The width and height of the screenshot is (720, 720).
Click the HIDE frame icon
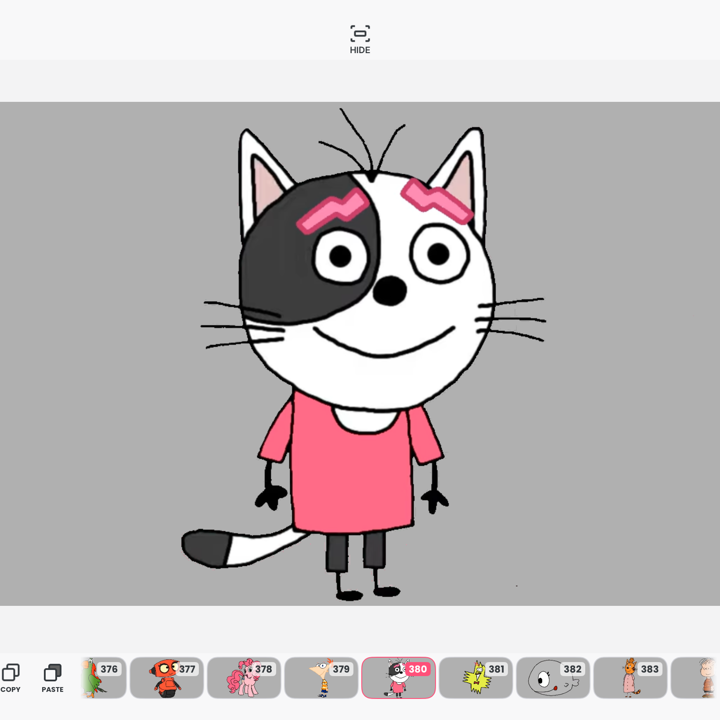point(360,34)
